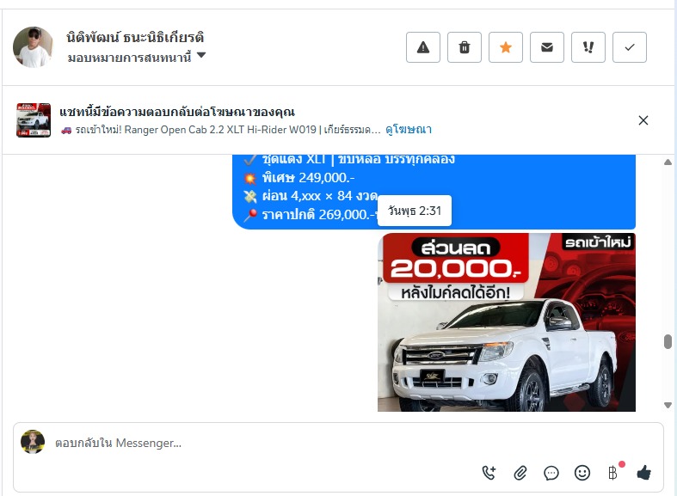
Task: Click the มอบหมายการสนทนานี้ label
Action: [129, 57]
